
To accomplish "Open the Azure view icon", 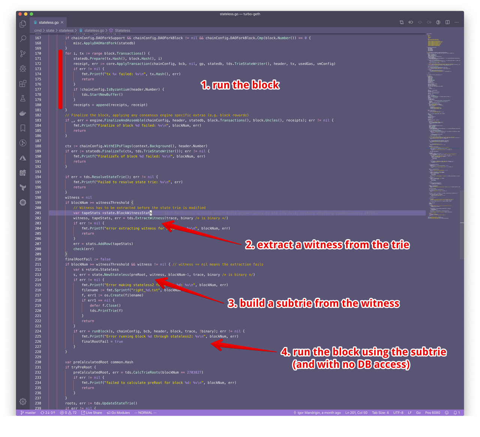I will [23, 158].
